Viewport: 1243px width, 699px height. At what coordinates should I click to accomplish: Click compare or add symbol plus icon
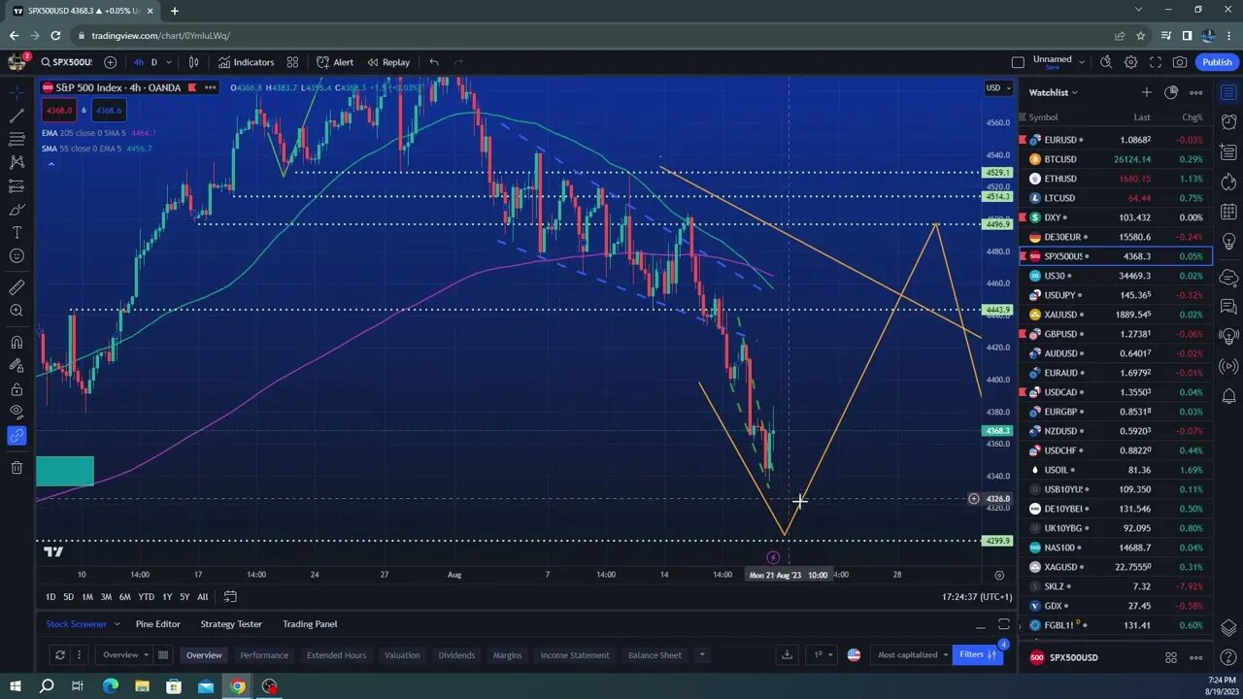click(111, 62)
